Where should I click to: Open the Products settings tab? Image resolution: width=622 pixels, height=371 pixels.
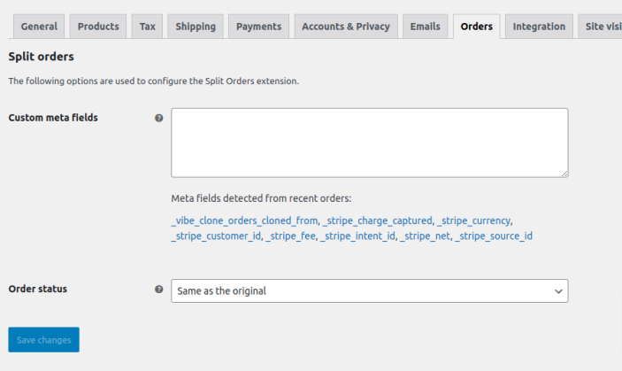pyautogui.click(x=98, y=27)
